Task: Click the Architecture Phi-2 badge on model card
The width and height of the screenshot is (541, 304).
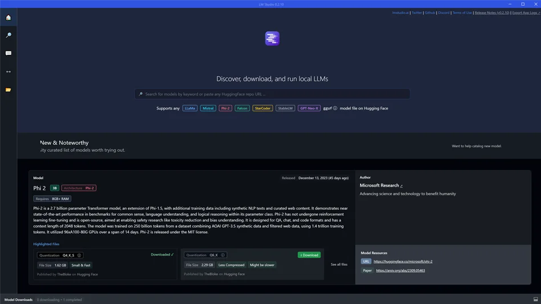Action: (79, 188)
